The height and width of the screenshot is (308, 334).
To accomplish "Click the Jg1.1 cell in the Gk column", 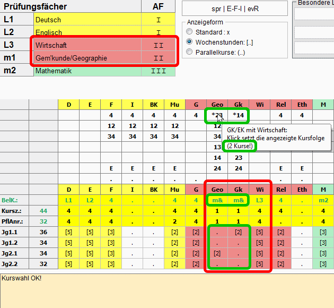I will pyautogui.click(x=238, y=232).
